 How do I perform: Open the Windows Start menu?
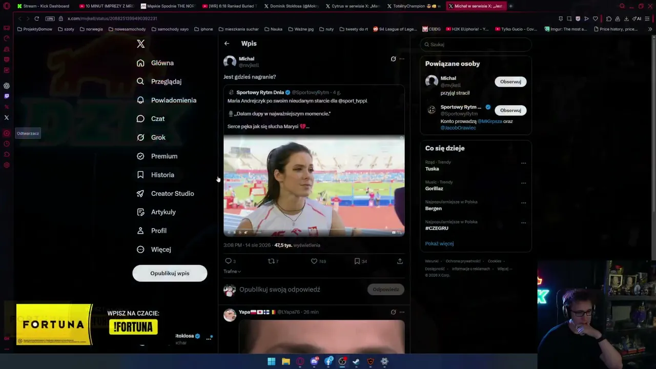pyautogui.click(x=272, y=361)
